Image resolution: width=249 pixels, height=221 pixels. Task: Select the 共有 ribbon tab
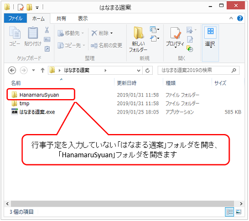pos(61,18)
